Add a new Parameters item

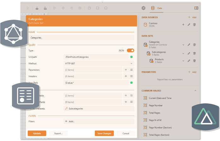pyautogui.click(x=126, y=70)
